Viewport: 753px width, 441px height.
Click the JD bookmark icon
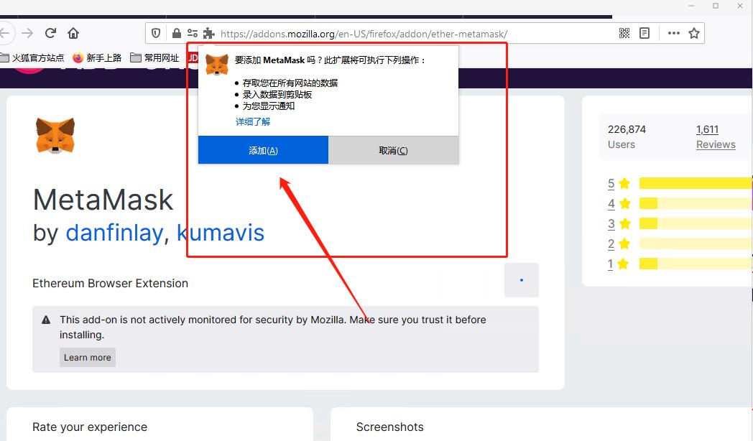coord(193,57)
